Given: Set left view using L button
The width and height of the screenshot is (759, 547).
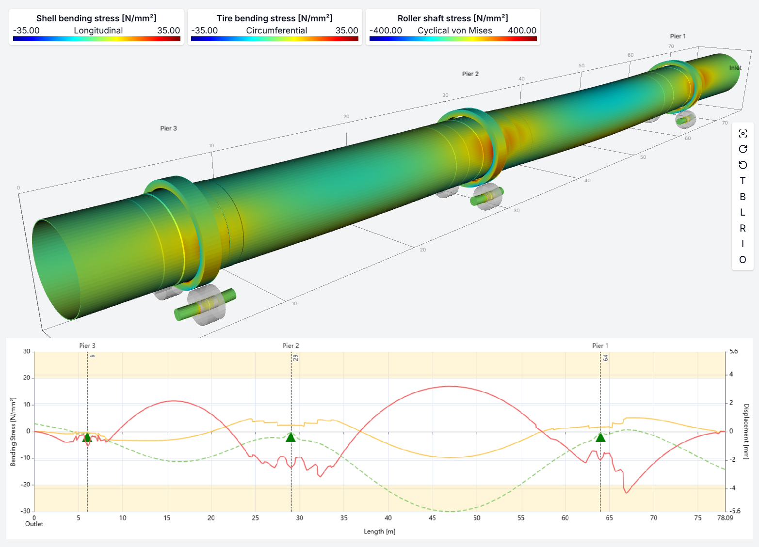Looking at the screenshot, I should [x=743, y=212].
